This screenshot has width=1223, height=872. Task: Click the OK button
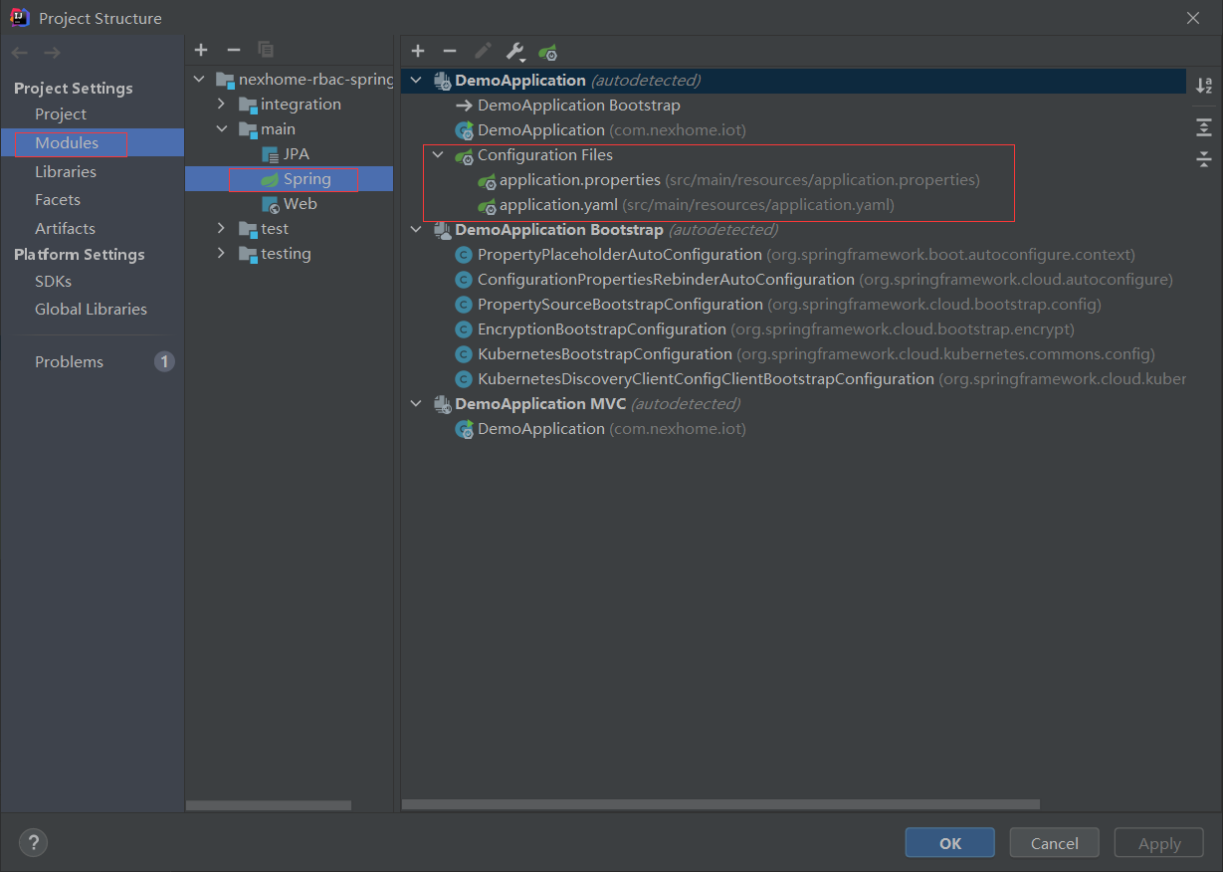(949, 843)
